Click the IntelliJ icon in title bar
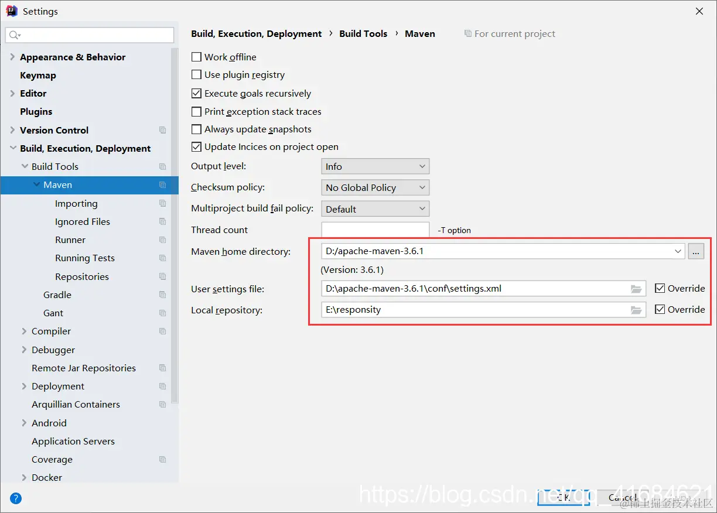Viewport: 717px width, 513px height. point(12,11)
